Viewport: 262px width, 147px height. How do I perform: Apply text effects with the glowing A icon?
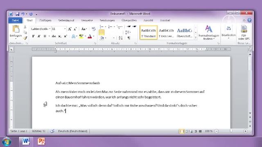[73, 36]
